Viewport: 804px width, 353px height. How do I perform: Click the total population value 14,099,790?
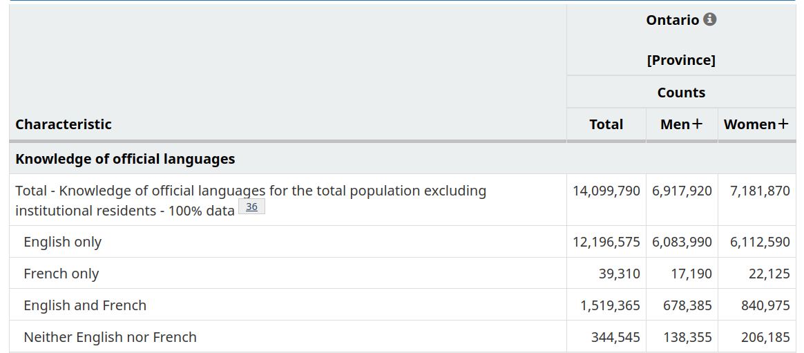point(606,191)
